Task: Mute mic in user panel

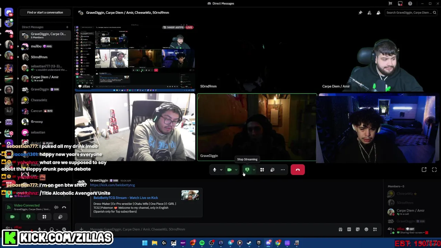Action: 39,229
